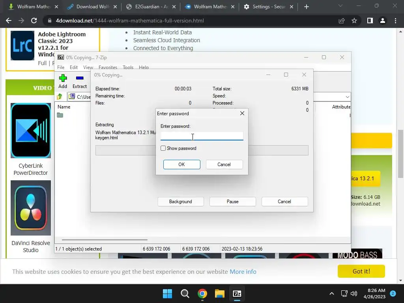The image size is (404, 303).
Task: Tick the Show password checkbox
Action: click(163, 148)
